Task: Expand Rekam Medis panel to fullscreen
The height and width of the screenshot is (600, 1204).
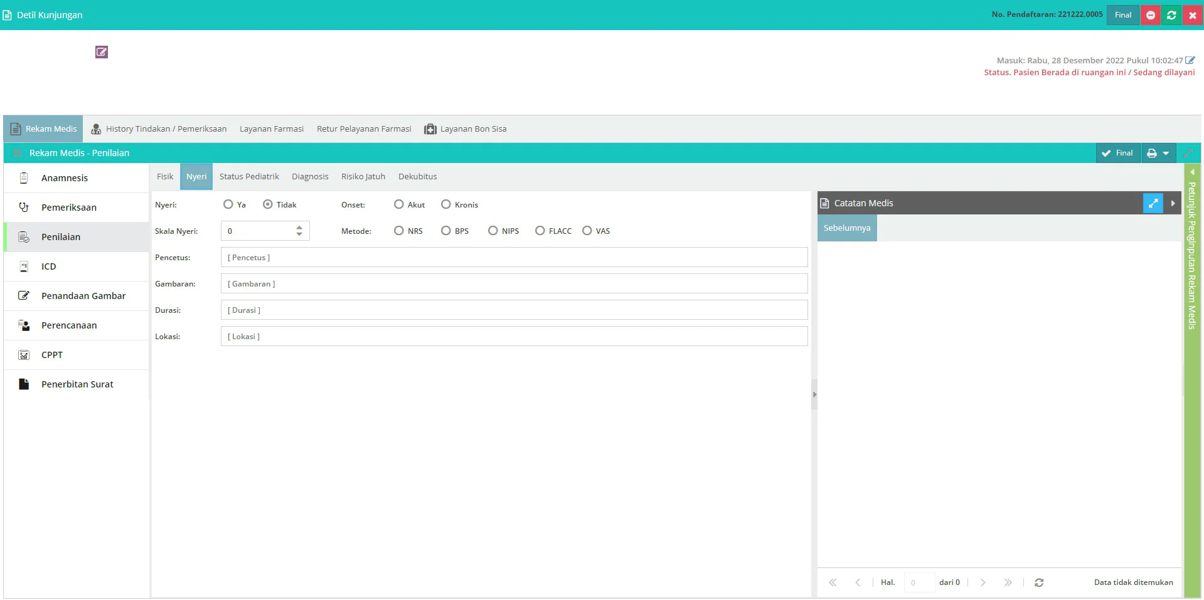Action: 1188,153
